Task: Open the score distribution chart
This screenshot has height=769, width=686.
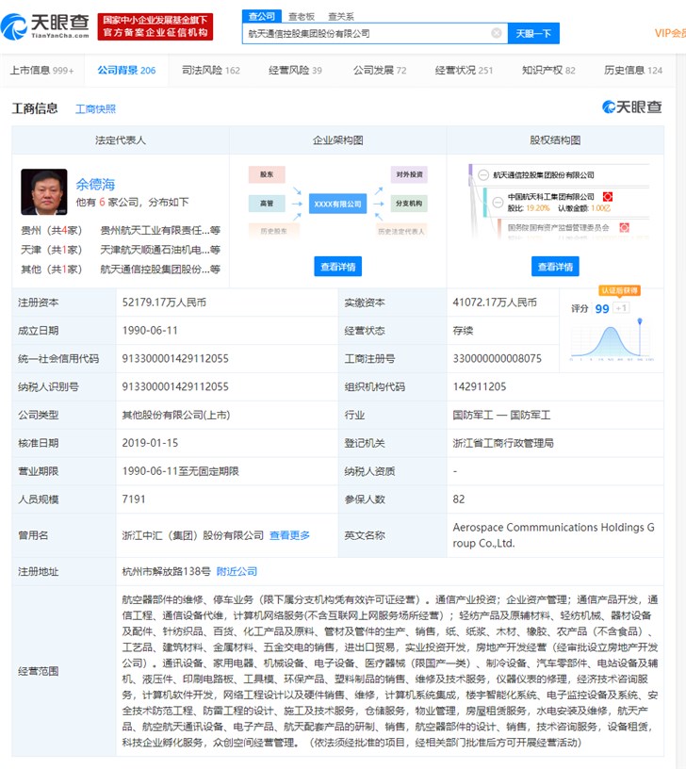Action: (x=612, y=339)
